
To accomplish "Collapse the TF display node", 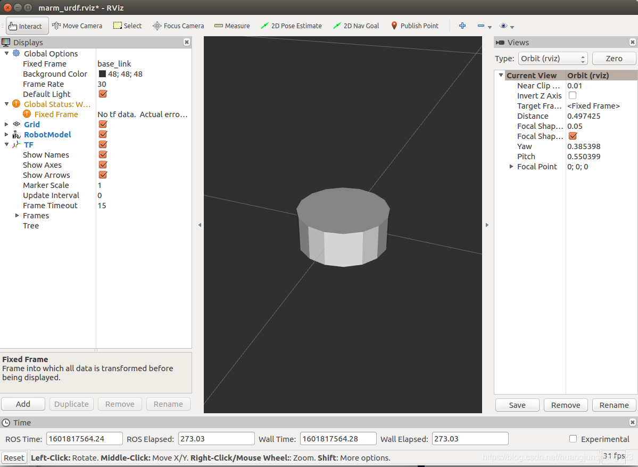I will coord(6,144).
